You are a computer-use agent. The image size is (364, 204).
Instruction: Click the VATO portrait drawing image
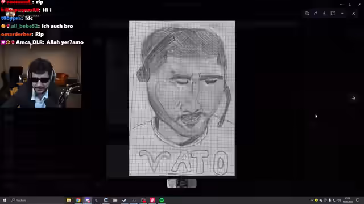pyautogui.click(x=182, y=98)
